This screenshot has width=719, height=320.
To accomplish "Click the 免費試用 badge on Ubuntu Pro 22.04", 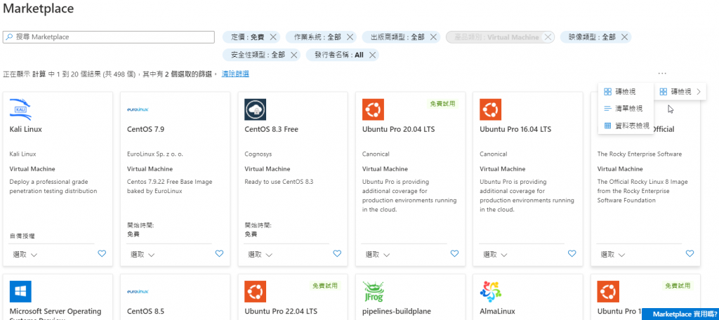I will point(325,286).
